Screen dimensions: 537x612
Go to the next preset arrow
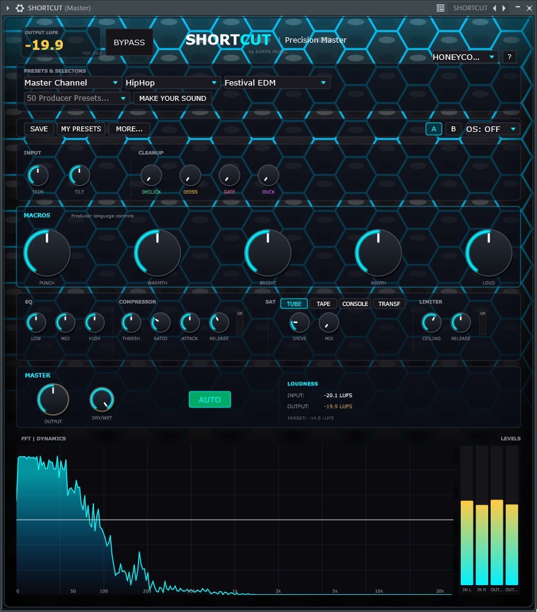tap(504, 8)
